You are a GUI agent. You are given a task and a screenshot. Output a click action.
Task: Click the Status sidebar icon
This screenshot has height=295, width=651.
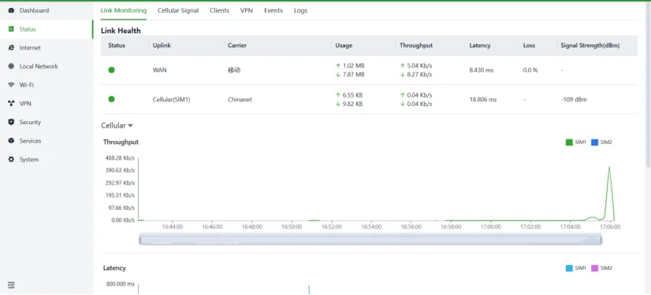point(11,29)
